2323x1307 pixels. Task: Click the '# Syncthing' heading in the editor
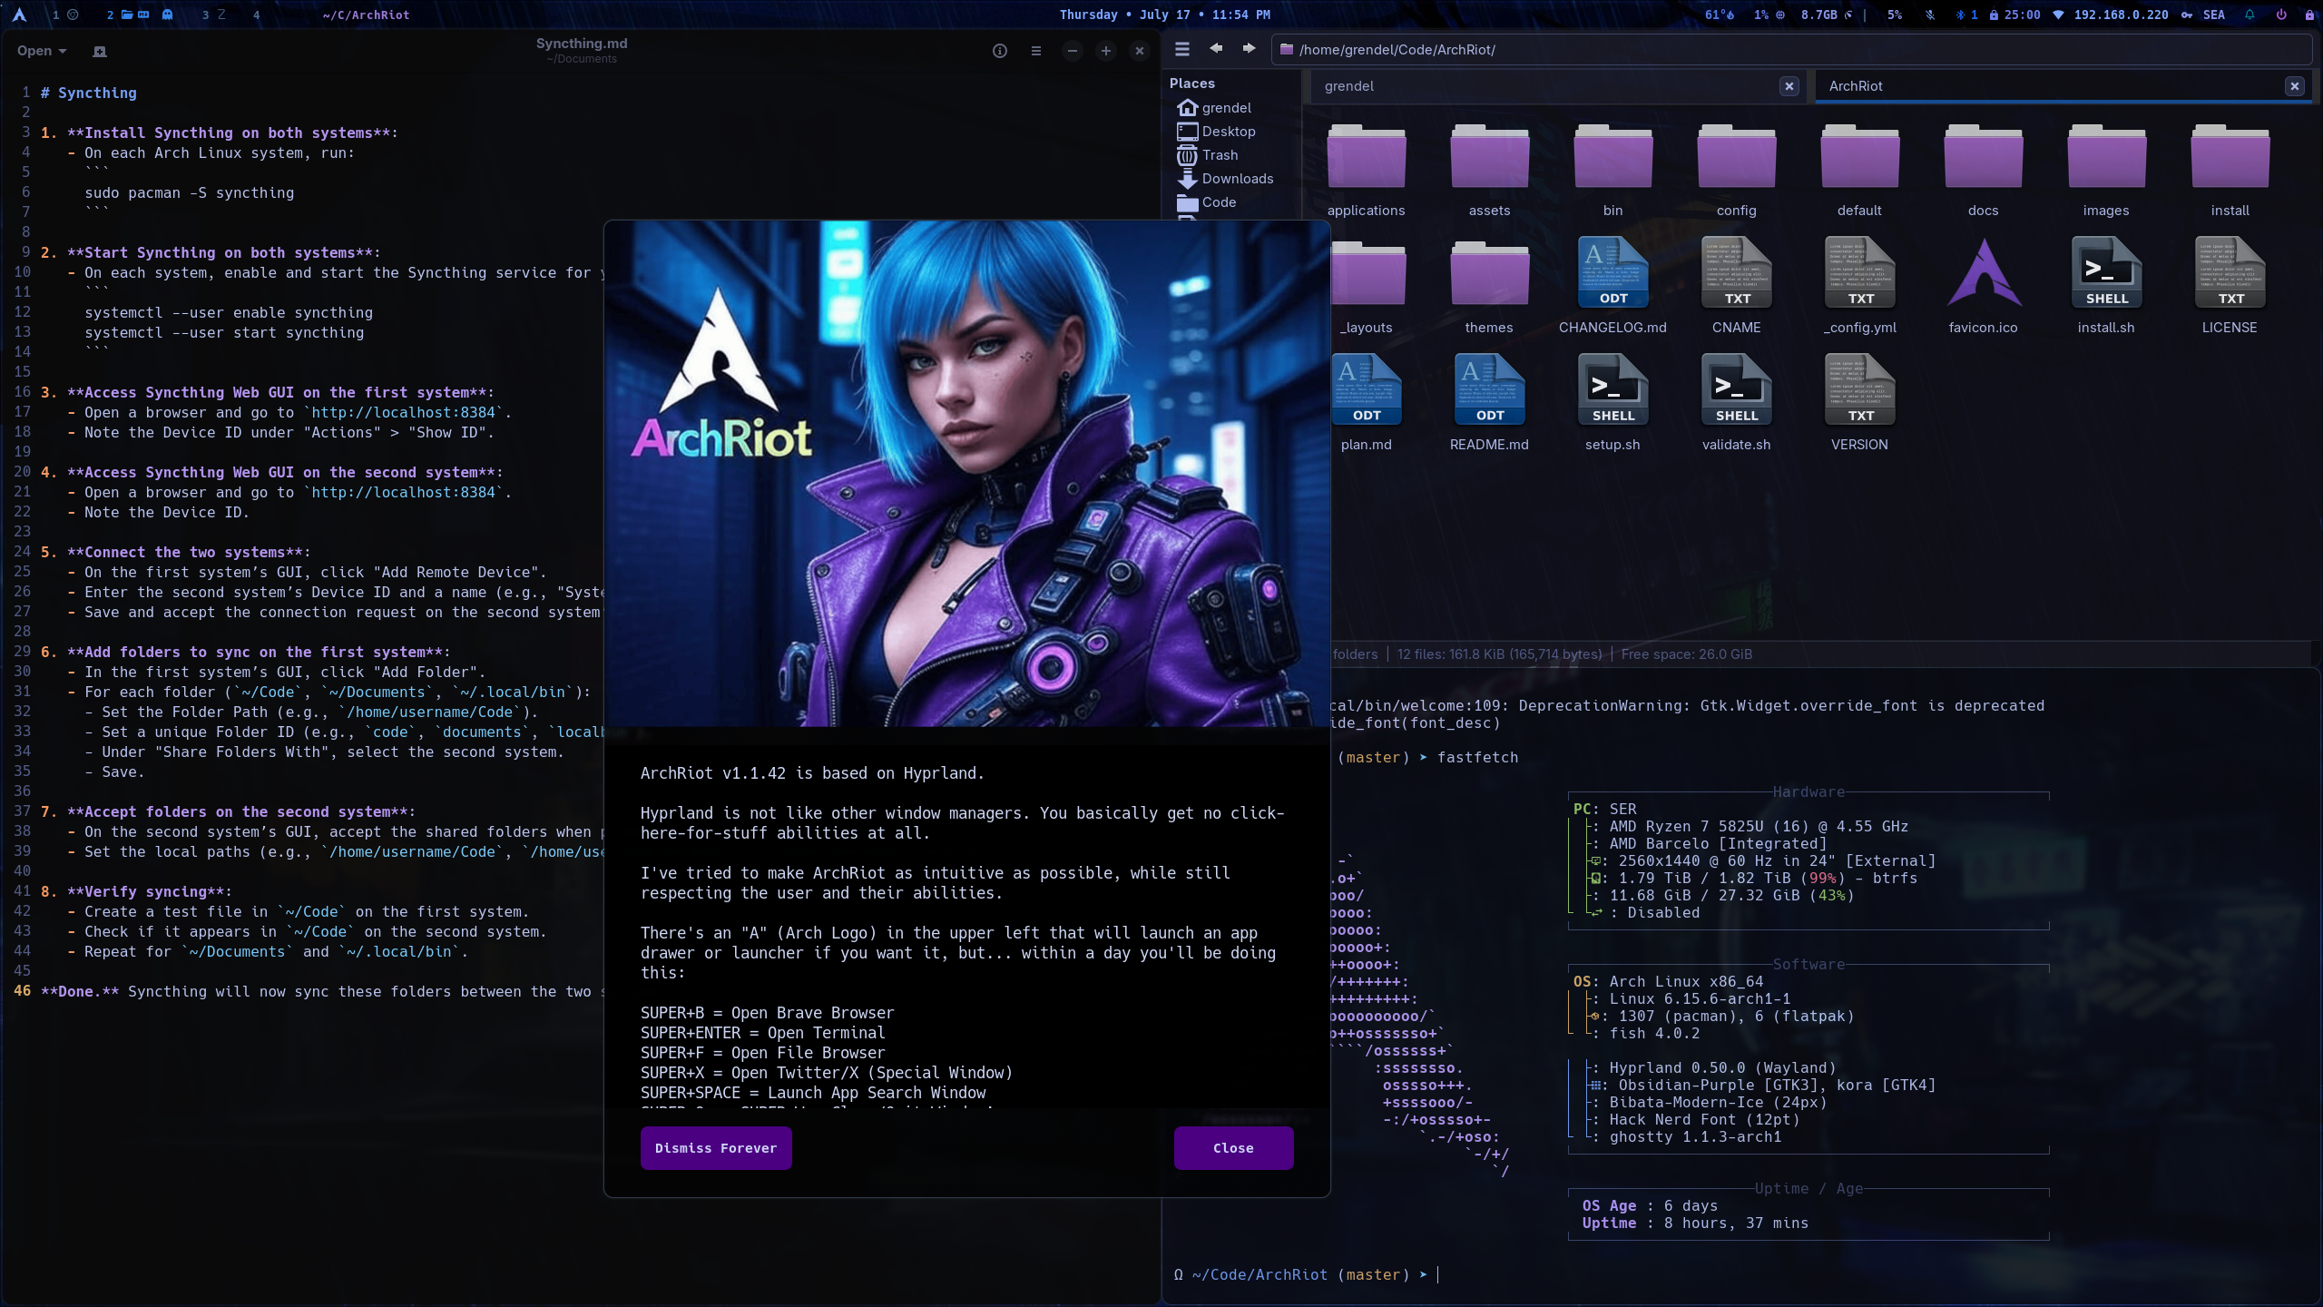(88, 93)
